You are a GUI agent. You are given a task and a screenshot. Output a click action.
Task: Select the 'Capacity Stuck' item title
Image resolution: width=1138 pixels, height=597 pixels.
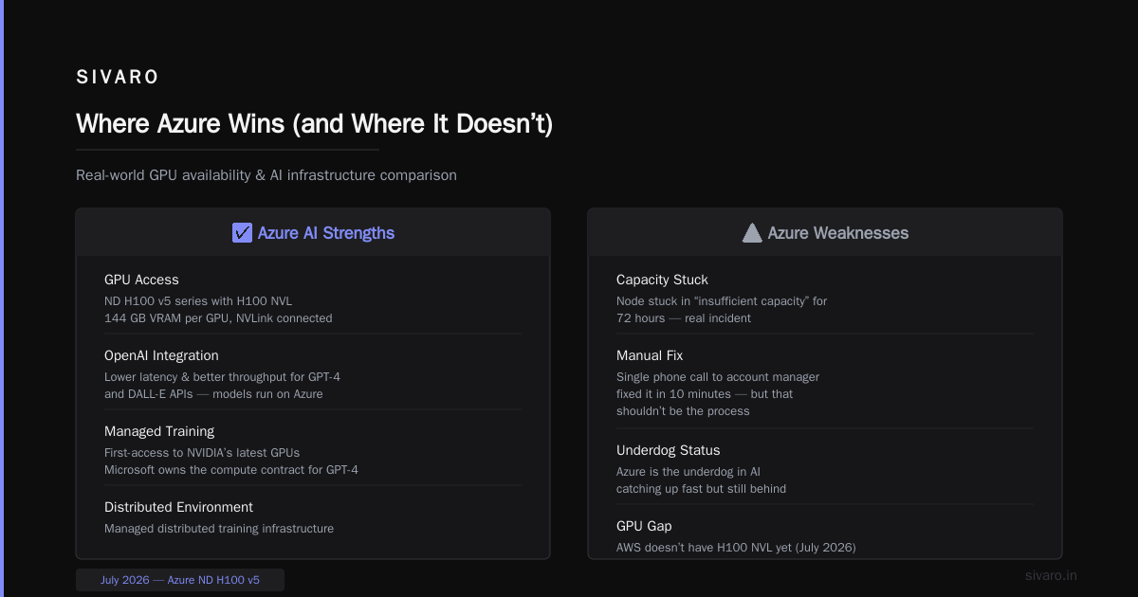(x=662, y=280)
